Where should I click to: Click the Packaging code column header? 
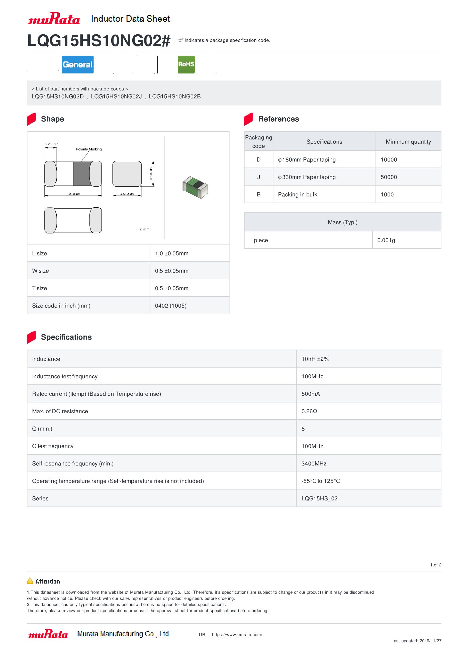tap(258, 141)
